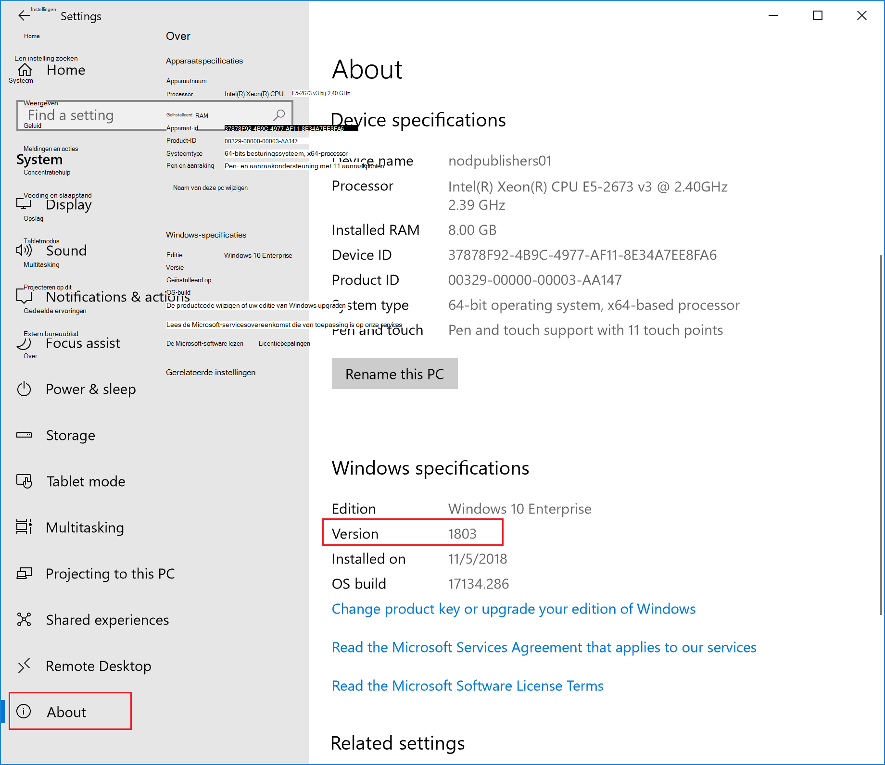Click the Installed on date 11/5/2018
Viewport: 885px width, 765px height.
pyautogui.click(x=478, y=559)
